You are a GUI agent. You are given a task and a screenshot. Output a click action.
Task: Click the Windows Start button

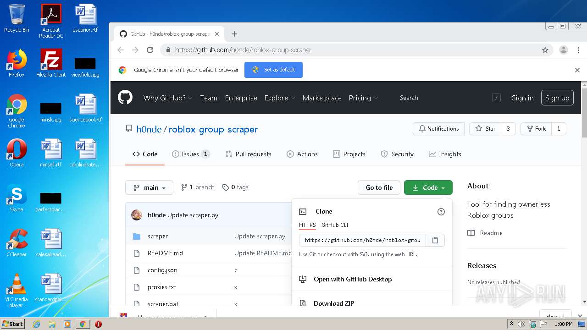[x=13, y=324]
